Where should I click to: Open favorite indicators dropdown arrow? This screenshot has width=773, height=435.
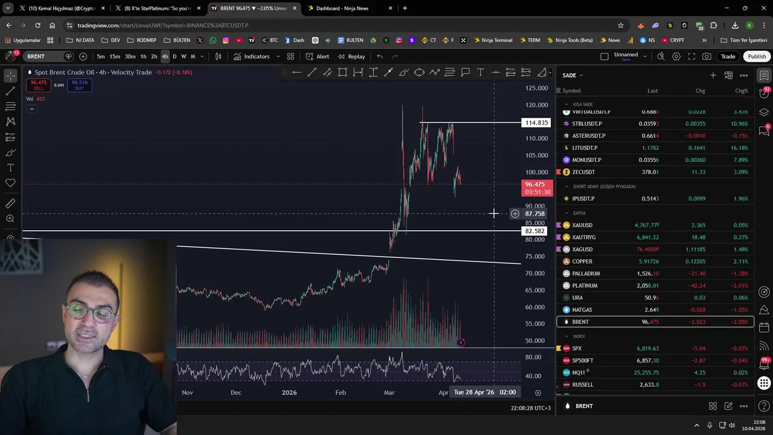tap(278, 56)
